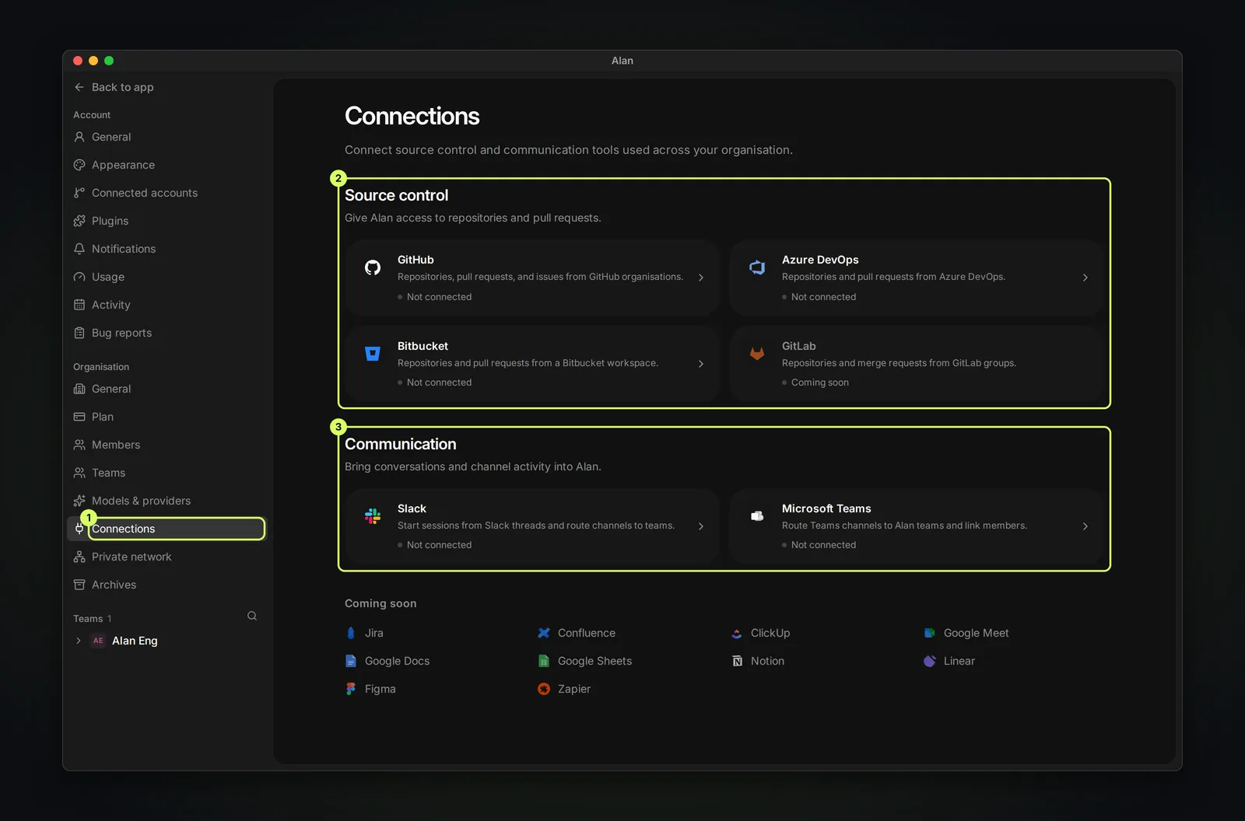The width and height of the screenshot is (1245, 821).
Task: Click the ClickUp icon under Coming soon
Action: coord(737,633)
